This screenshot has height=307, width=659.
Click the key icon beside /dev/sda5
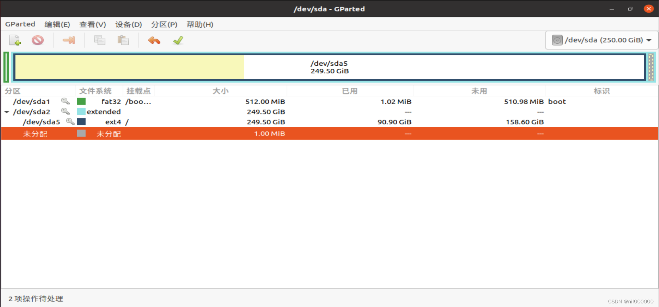coord(70,122)
